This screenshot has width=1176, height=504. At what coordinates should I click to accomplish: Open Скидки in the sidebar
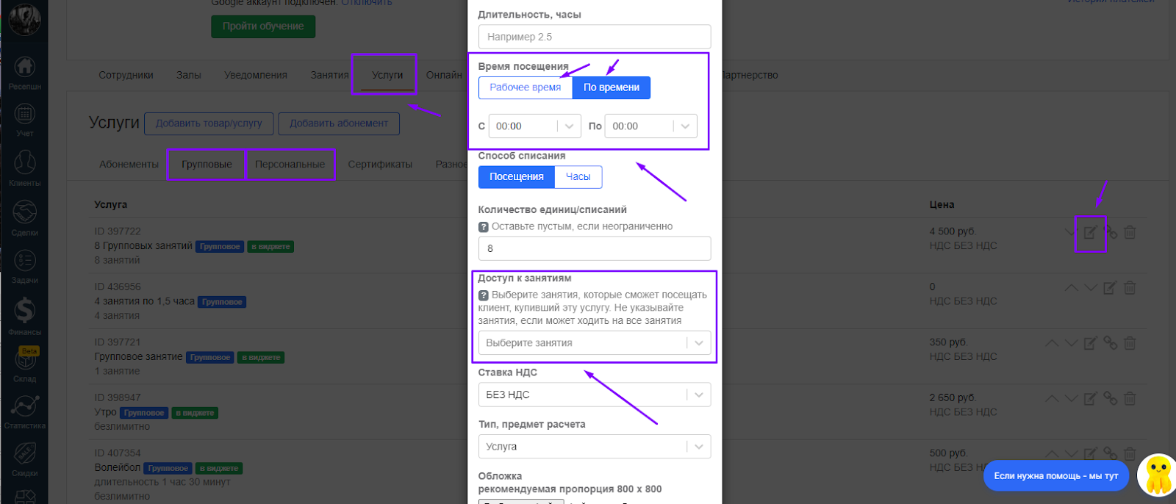24,460
